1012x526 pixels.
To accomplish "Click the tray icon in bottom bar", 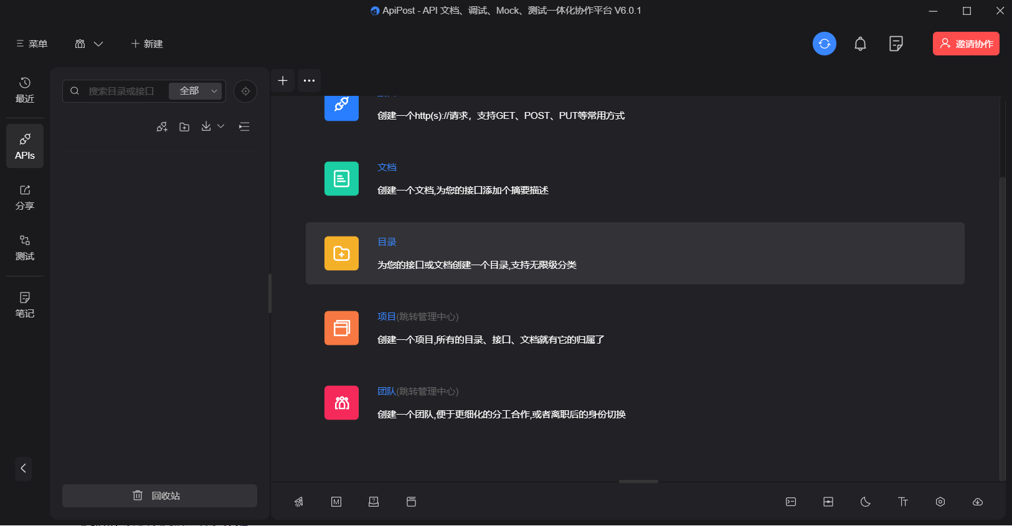I will tap(374, 502).
